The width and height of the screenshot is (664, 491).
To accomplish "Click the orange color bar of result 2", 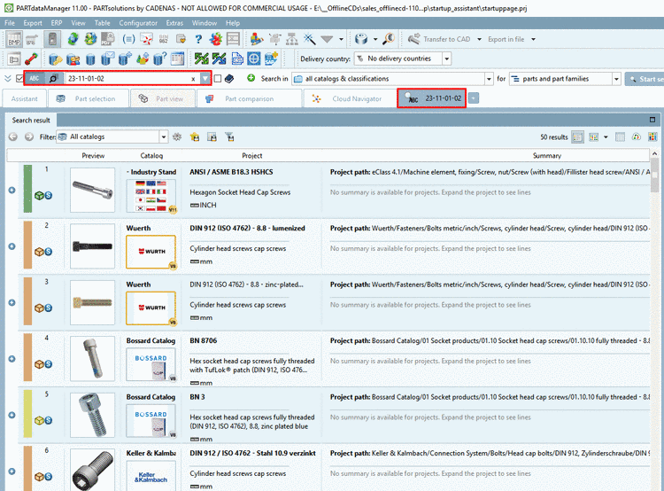I will click(27, 245).
